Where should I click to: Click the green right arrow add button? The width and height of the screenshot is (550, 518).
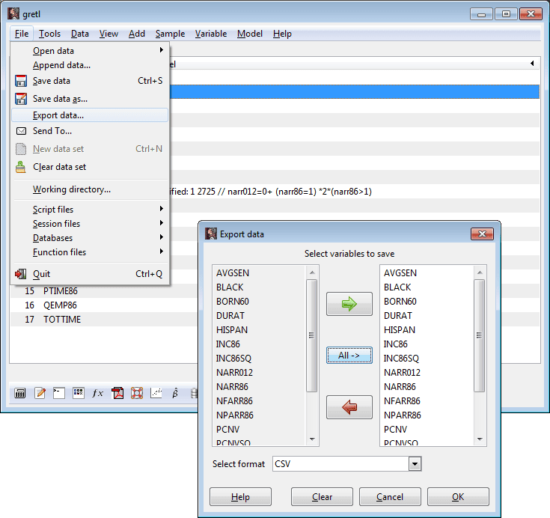tap(349, 304)
